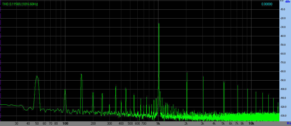
Task: Click the 100 Hz hum harmonic peak
Action: 65,90
